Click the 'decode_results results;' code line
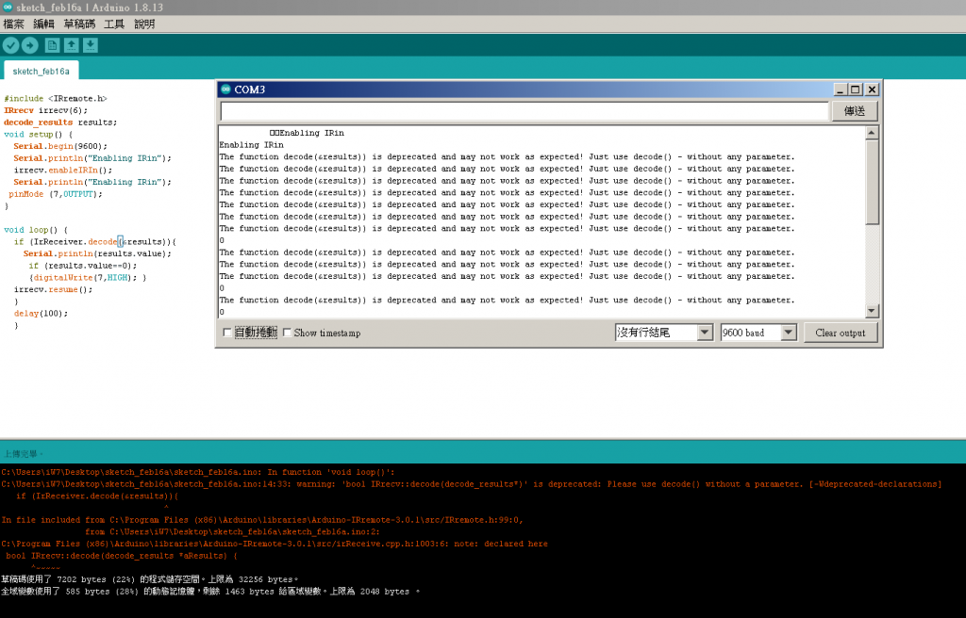The height and width of the screenshot is (618, 966). click(x=60, y=122)
